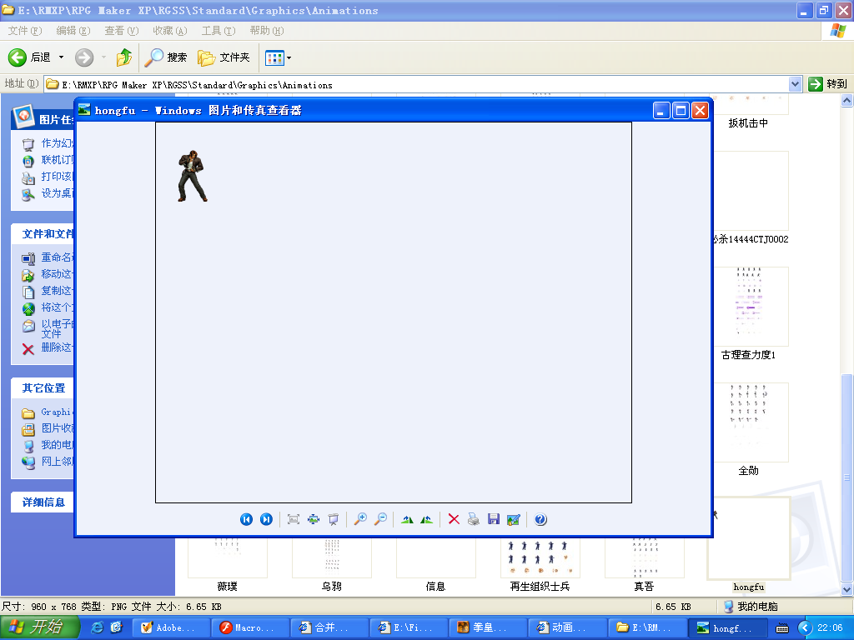Click Explorer vertical scrollbar up arrow

[x=847, y=100]
